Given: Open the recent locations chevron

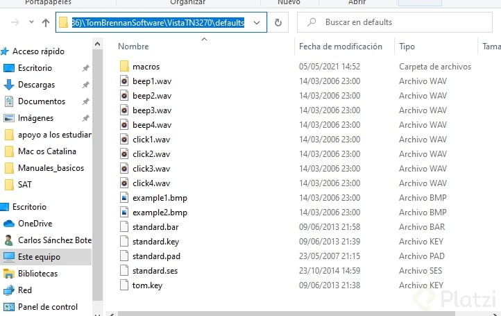Looking at the screenshot, I should pos(31,22).
